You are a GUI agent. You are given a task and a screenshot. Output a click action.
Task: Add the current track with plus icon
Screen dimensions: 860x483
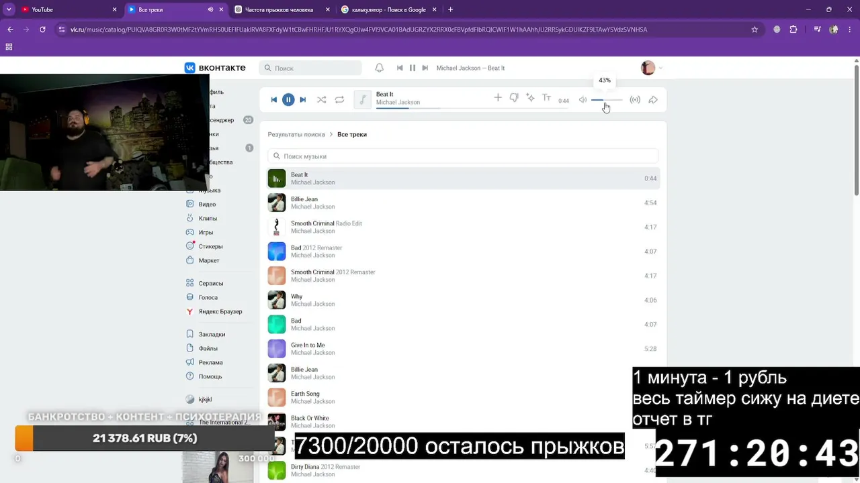498,98
